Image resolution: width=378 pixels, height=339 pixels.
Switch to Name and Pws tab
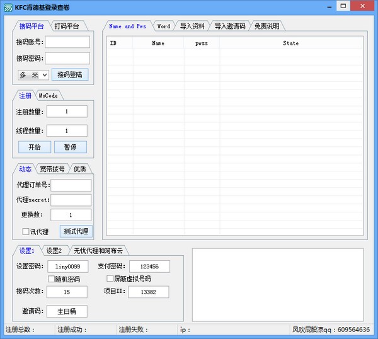click(127, 26)
